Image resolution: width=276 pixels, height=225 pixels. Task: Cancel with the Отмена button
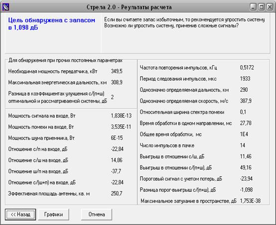click(x=97, y=215)
